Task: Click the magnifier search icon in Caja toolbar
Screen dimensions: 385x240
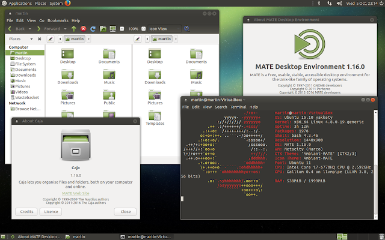Action: pos(187,29)
